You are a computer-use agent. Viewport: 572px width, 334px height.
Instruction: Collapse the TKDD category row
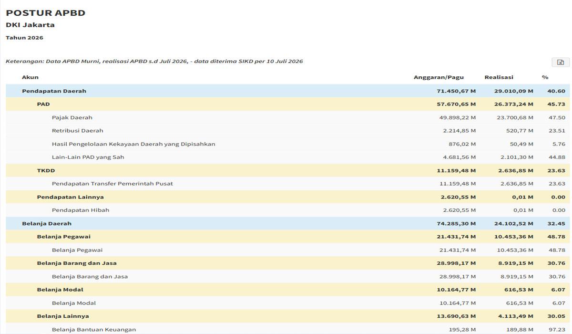click(x=288, y=170)
